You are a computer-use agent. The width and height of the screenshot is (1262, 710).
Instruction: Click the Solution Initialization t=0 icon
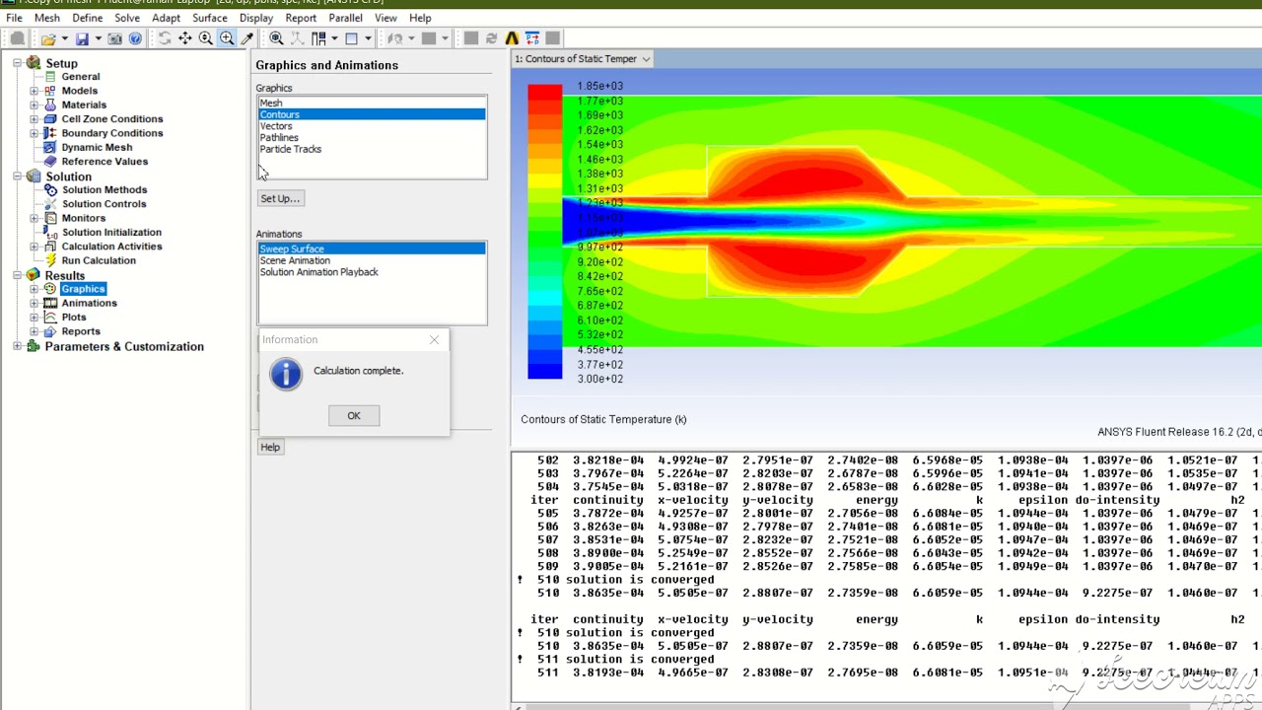click(49, 232)
